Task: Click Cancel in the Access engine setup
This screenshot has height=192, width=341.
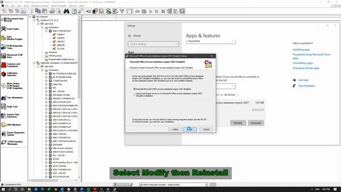Action: [206, 129]
